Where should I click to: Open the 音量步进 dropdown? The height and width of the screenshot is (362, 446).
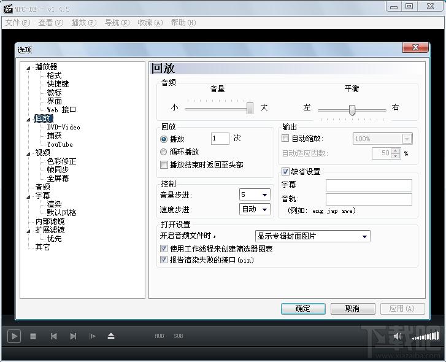coord(255,194)
